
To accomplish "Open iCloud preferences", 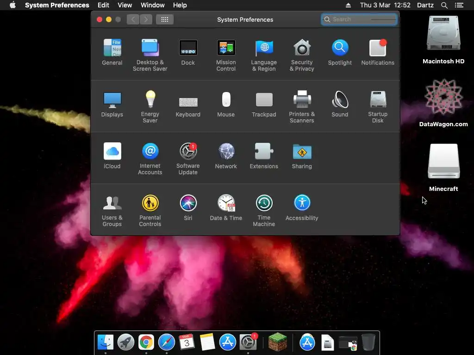I will click(x=112, y=156).
